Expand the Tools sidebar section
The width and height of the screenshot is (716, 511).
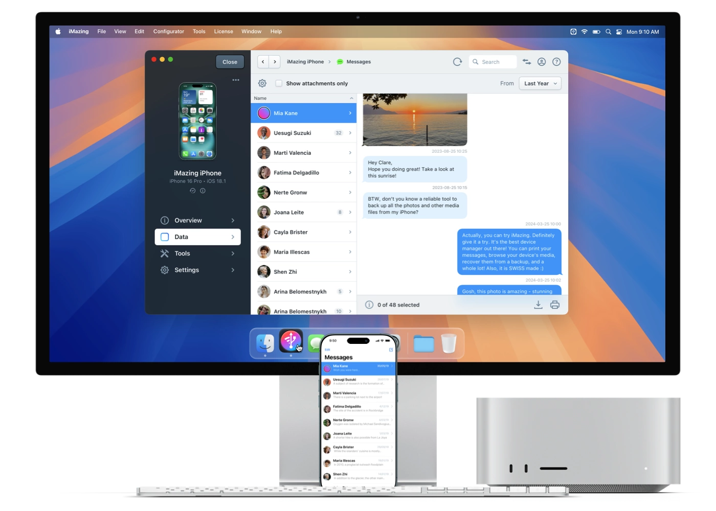point(197,253)
